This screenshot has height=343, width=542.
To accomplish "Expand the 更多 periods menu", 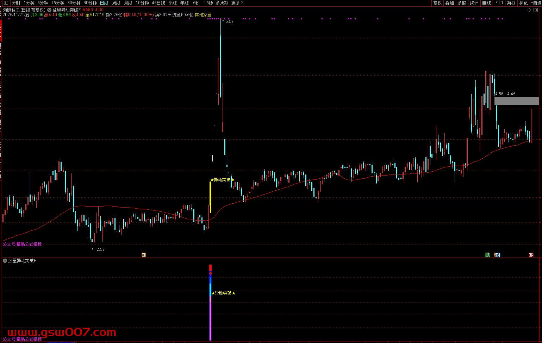I will click(237, 3).
